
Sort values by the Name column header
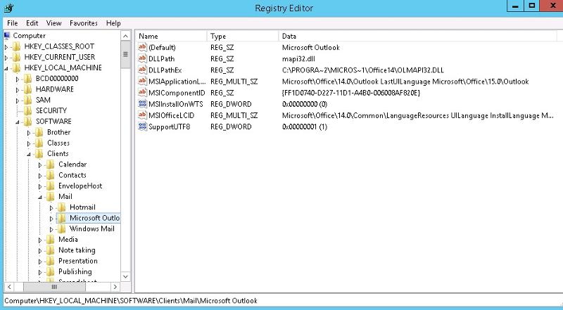[171, 36]
